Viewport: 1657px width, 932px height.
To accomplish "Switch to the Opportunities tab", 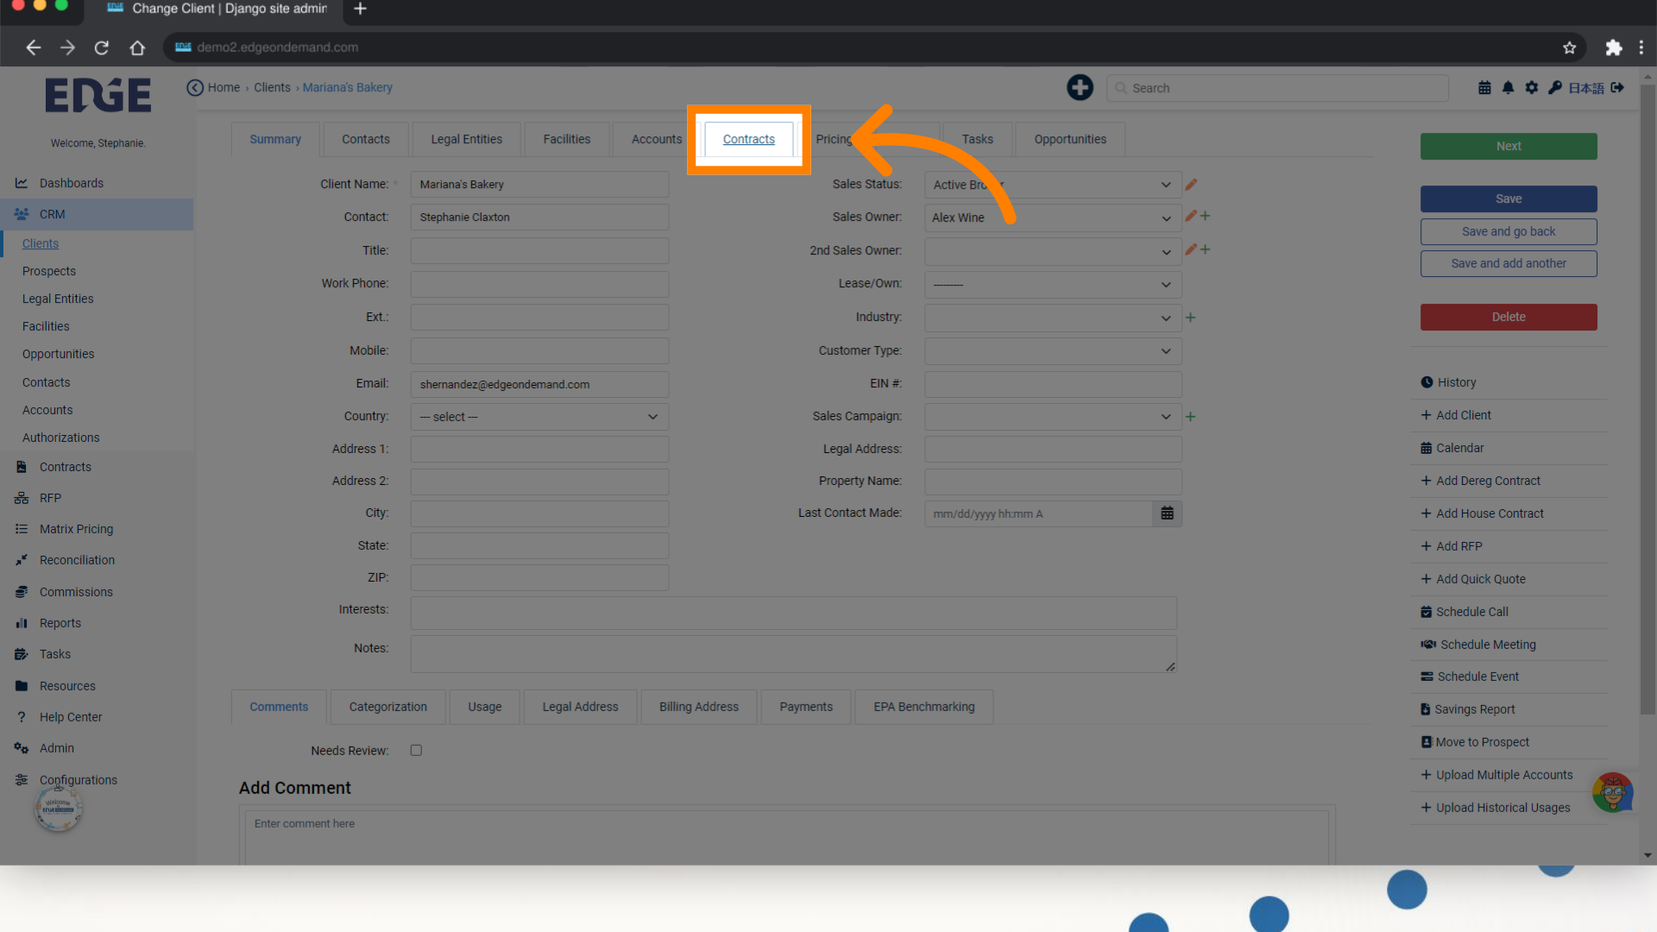I will coord(1070,139).
